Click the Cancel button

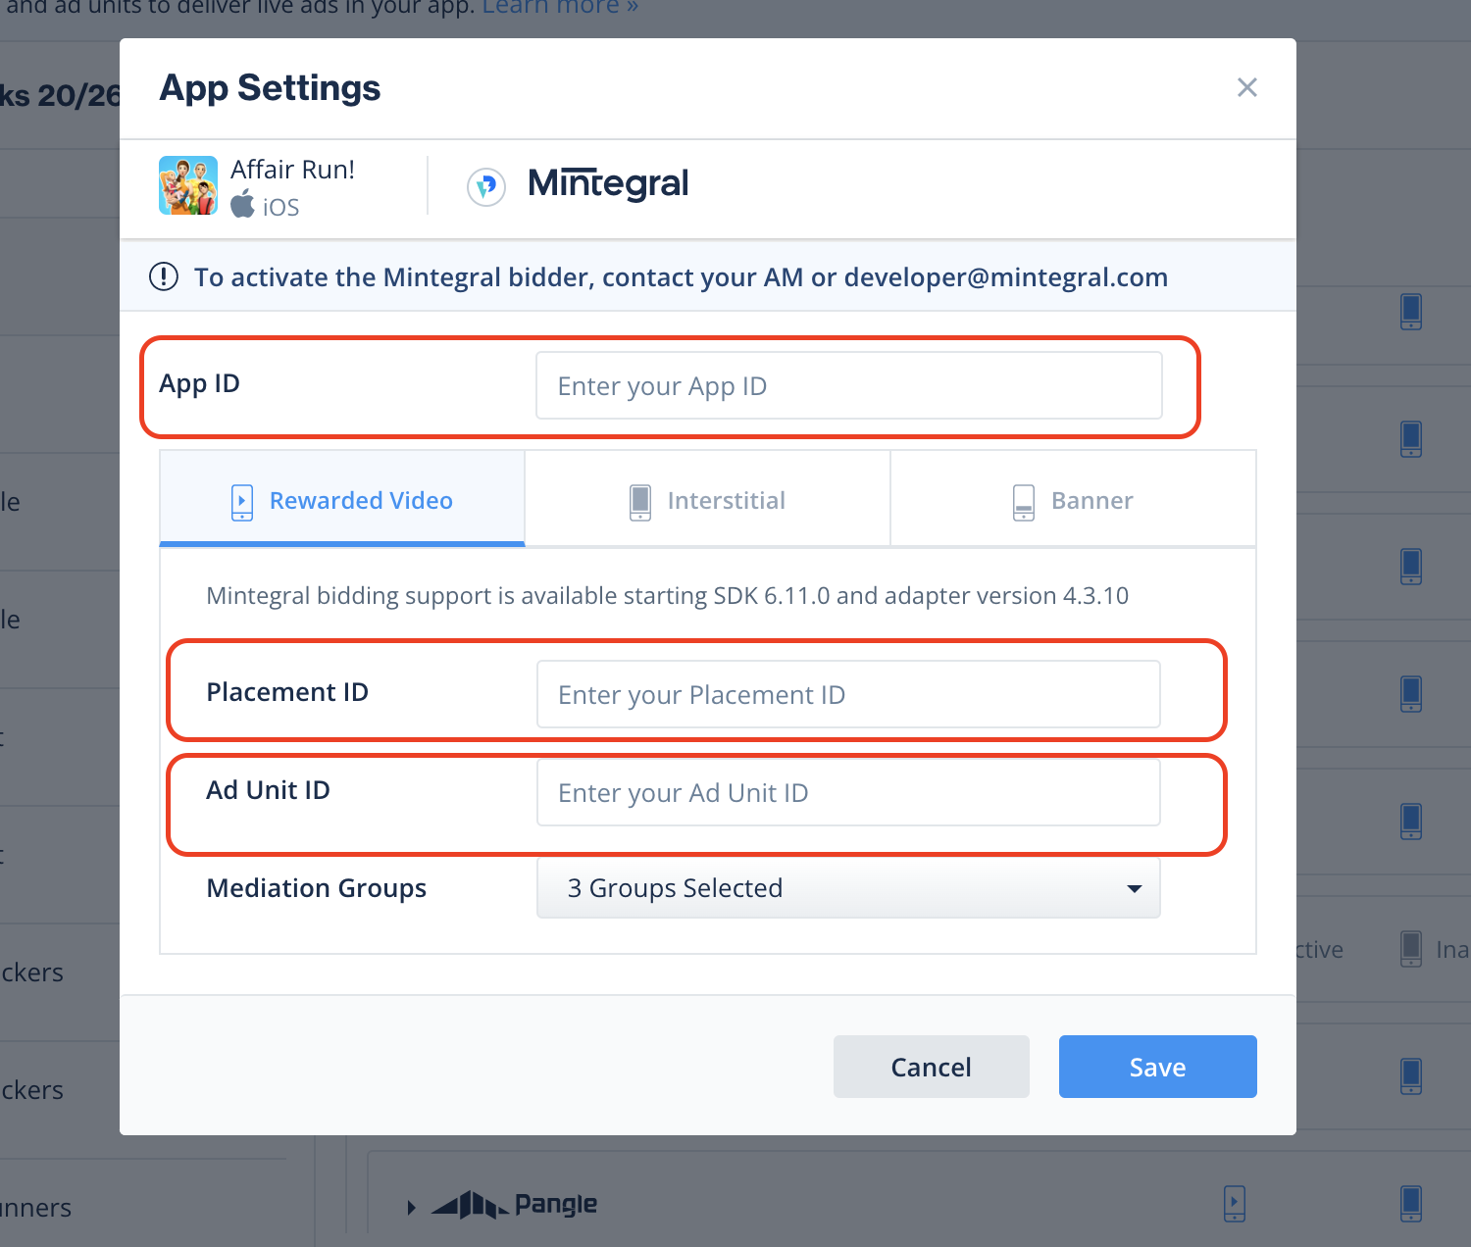pyautogui.click(x=932, y=1067)
